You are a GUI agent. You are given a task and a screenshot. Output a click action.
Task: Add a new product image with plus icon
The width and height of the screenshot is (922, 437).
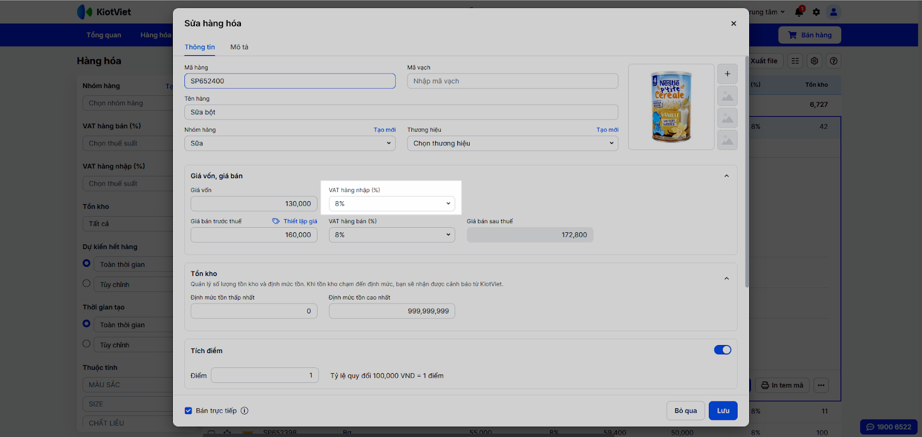point(727,74)
